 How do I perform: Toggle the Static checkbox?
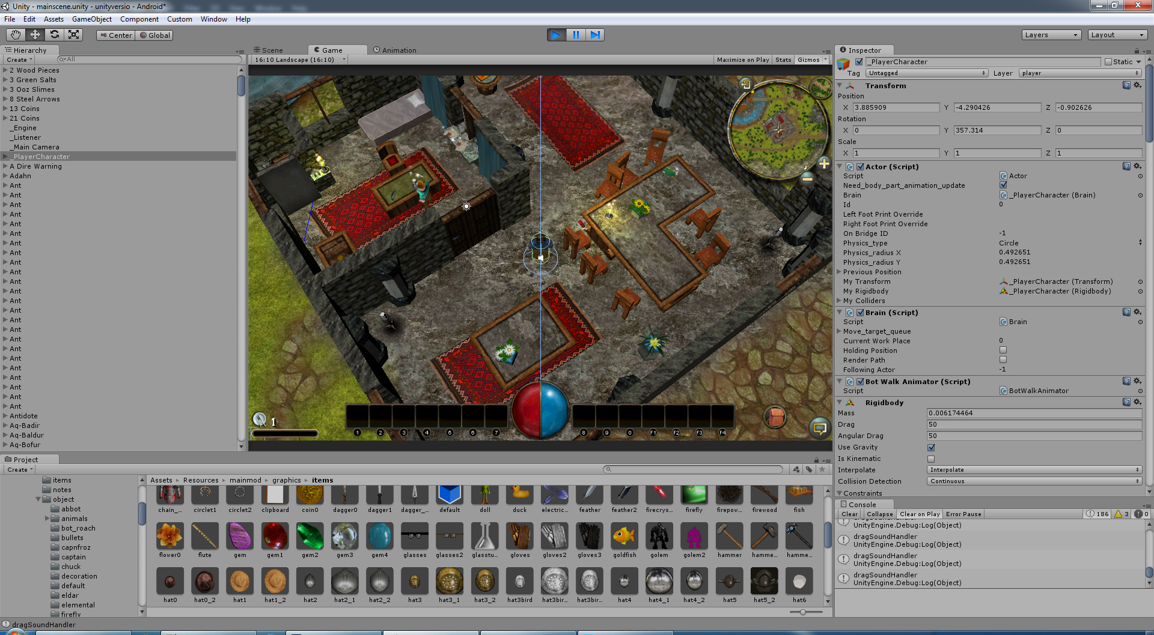pos(1108,62)
